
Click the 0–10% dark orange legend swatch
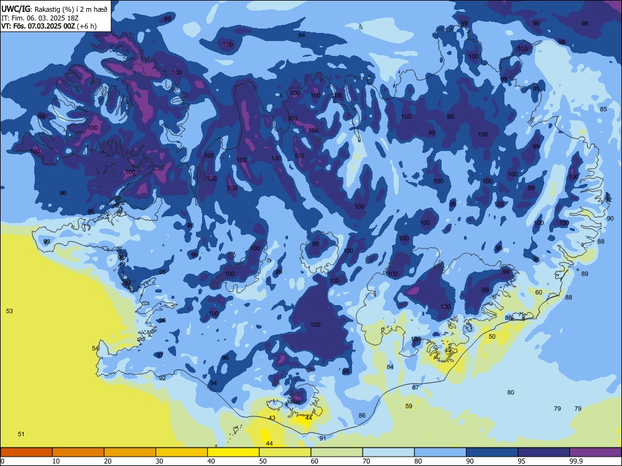point(26,452)
